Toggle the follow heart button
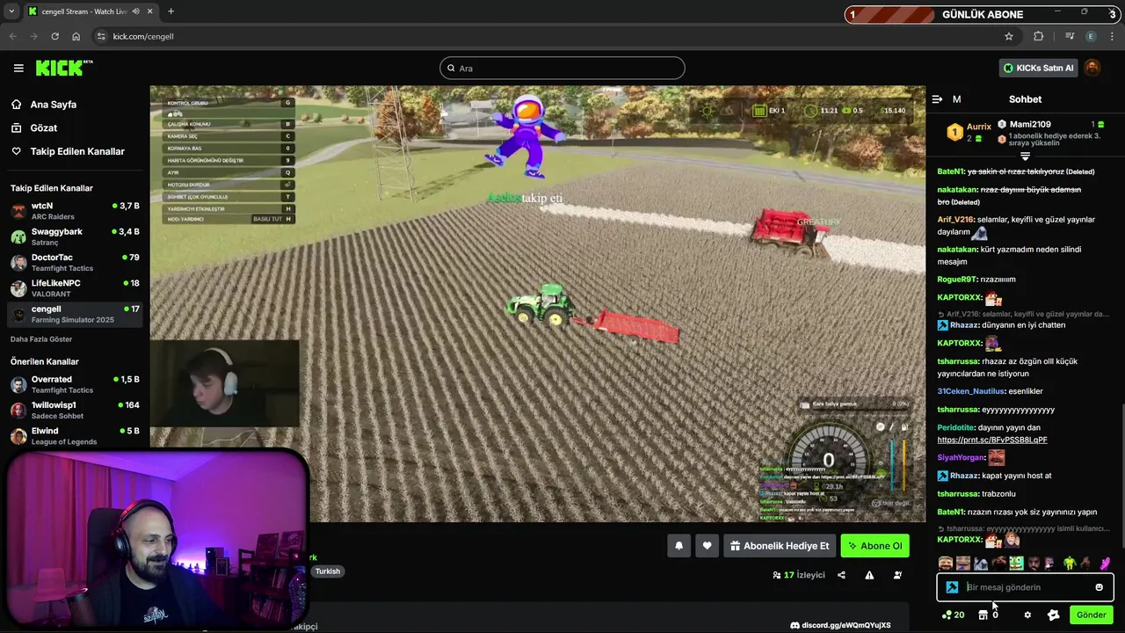 click(707, 546)
